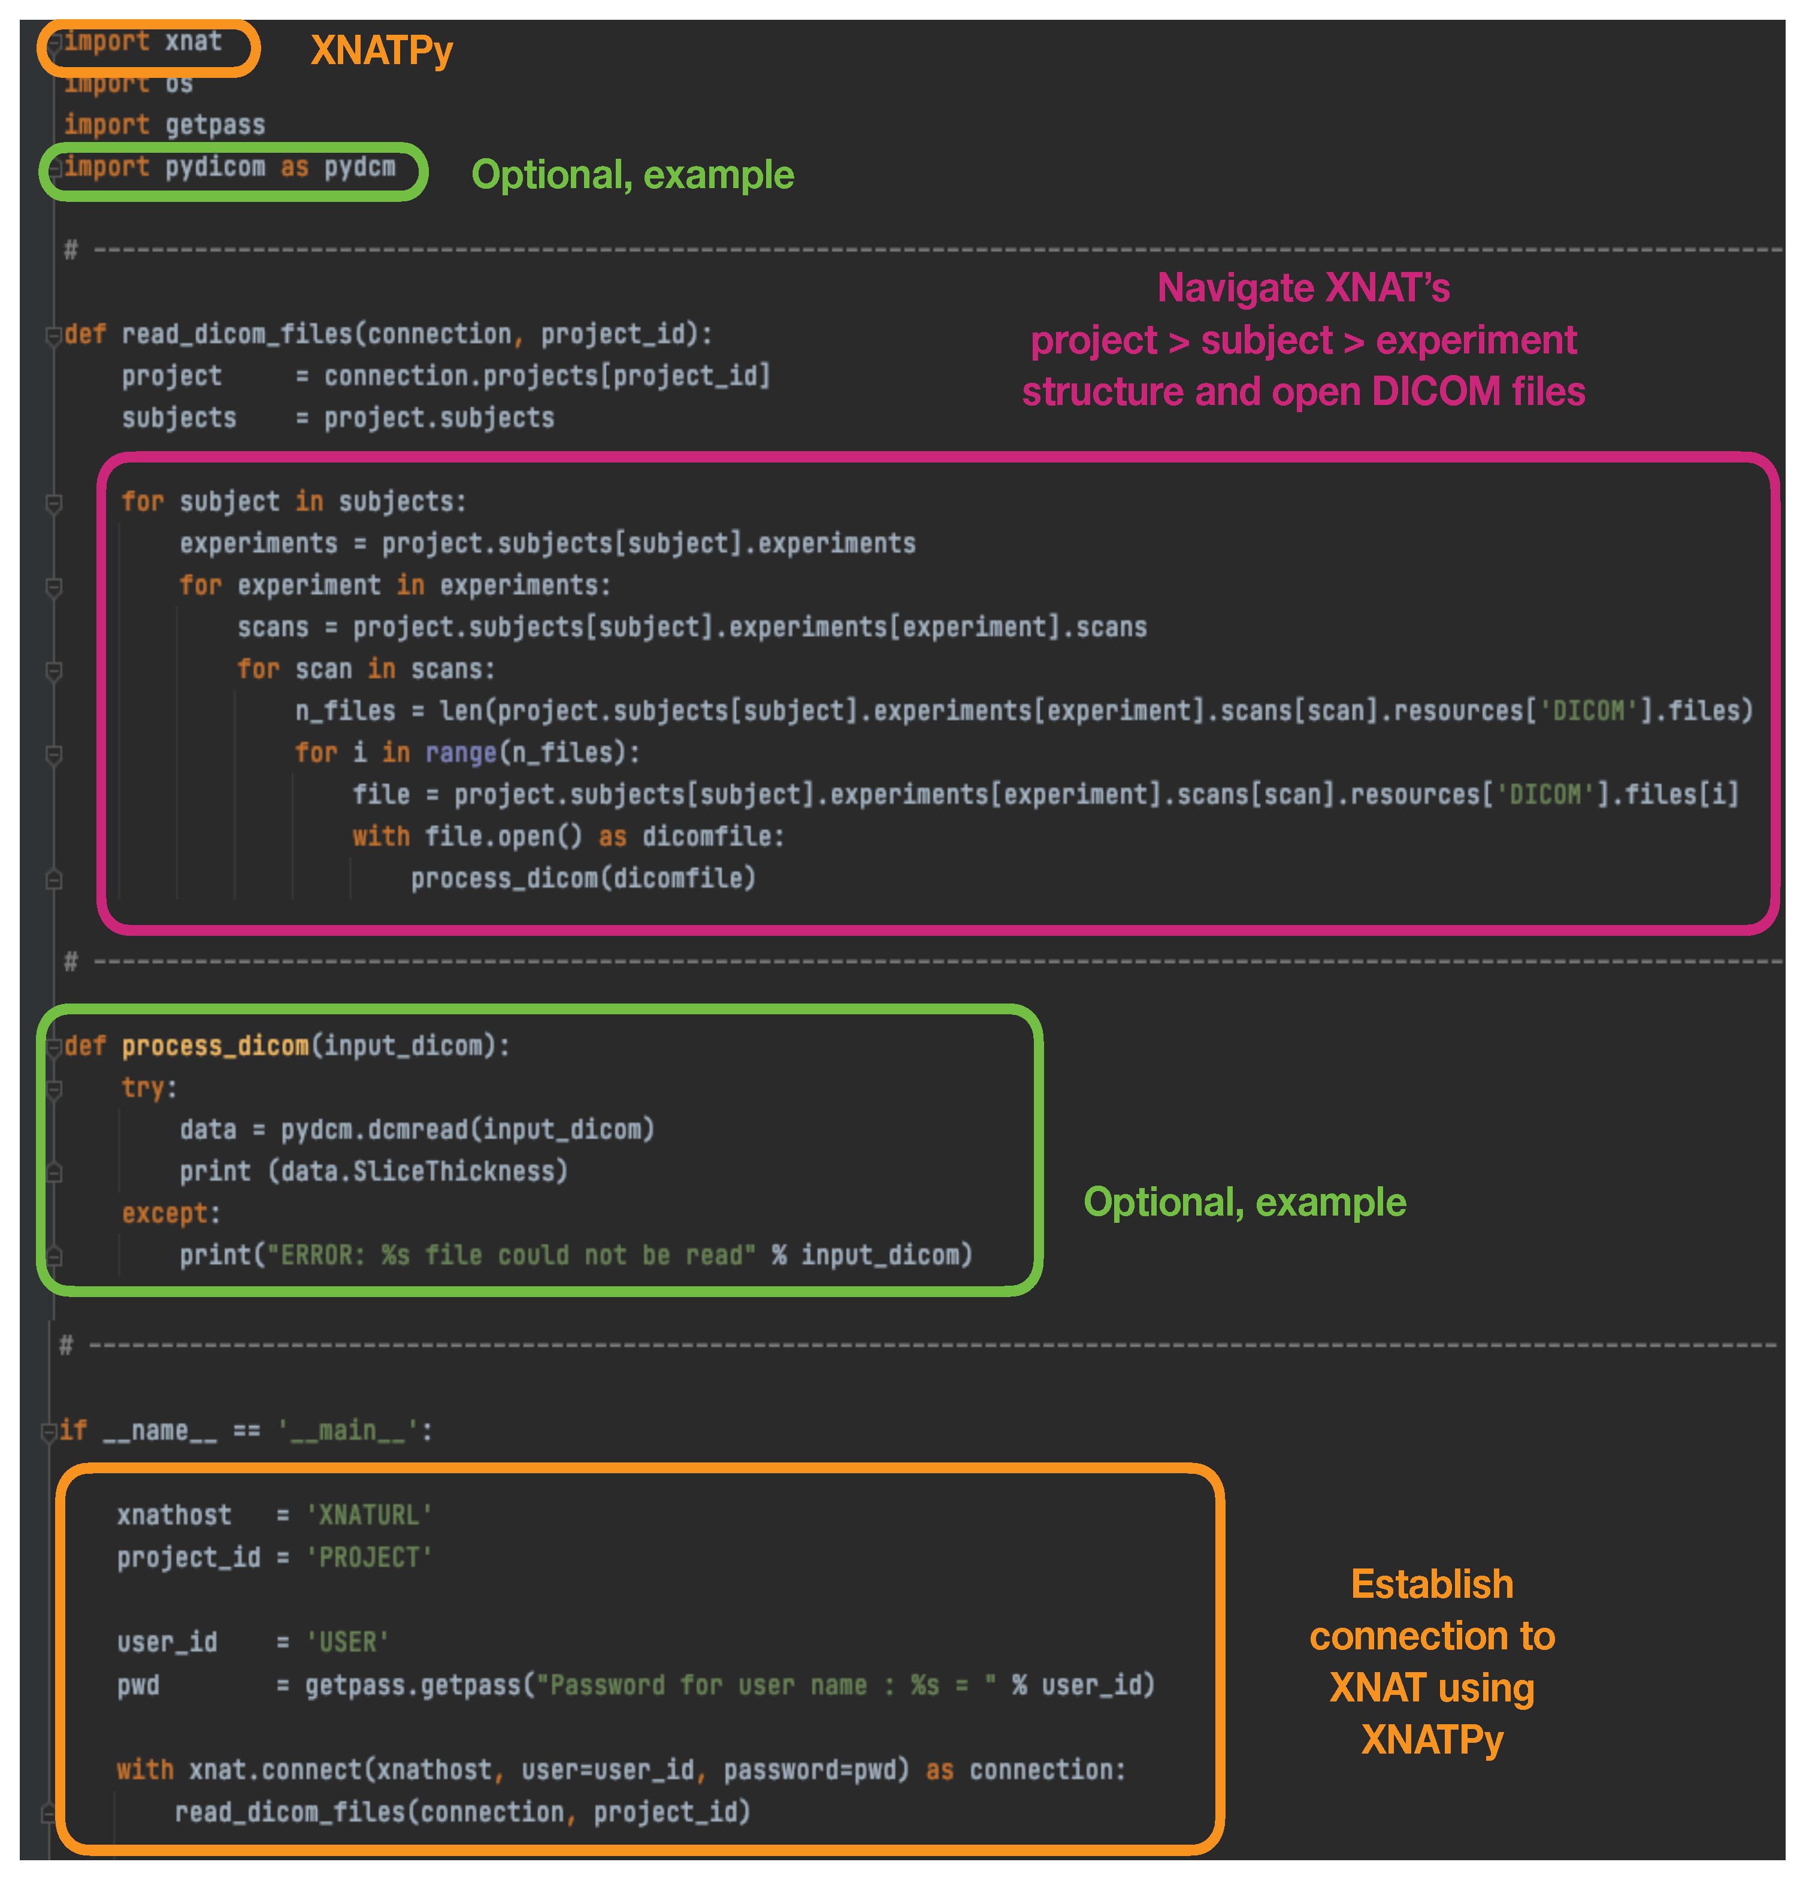
Task: Click the 'XNATURL' string value
Action: [x=369, y=1515]
